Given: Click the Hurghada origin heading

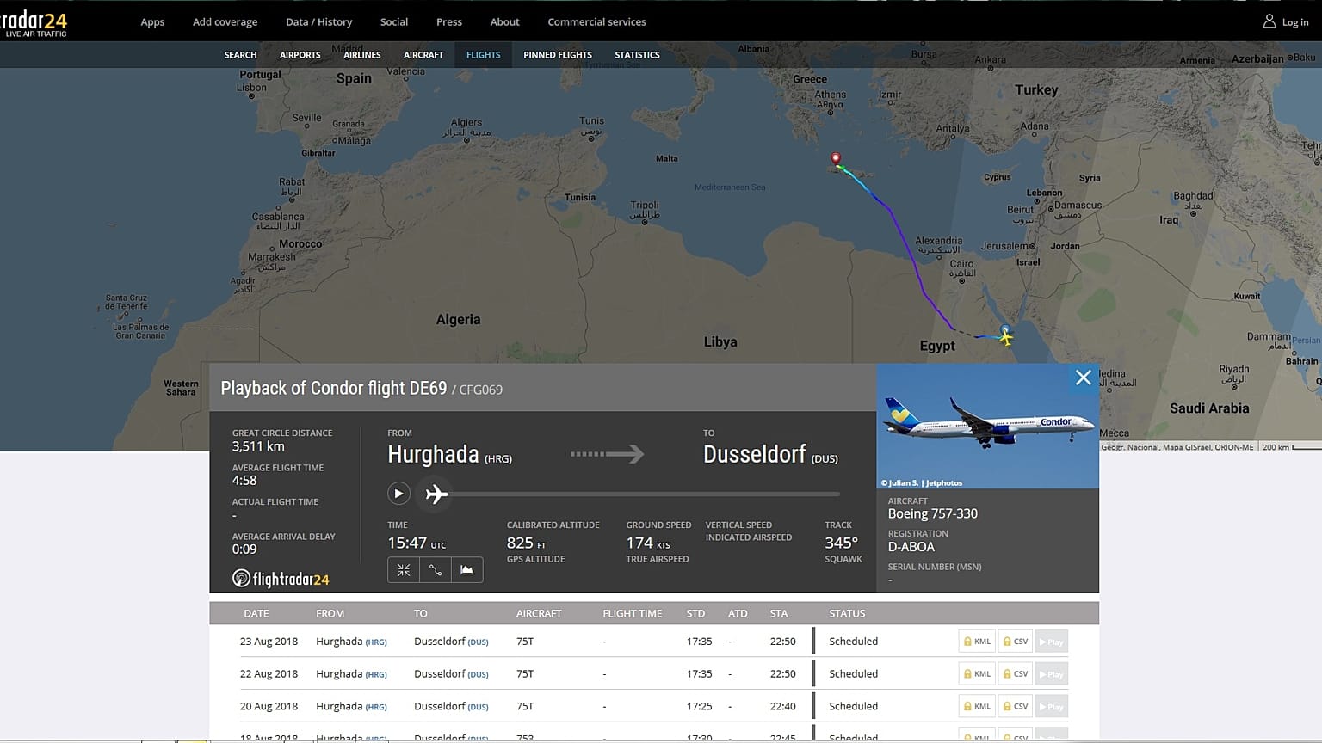Looking at the screenshot, I should 433,454.
